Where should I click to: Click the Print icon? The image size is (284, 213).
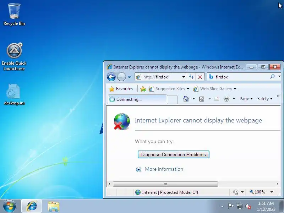[226, 99]
